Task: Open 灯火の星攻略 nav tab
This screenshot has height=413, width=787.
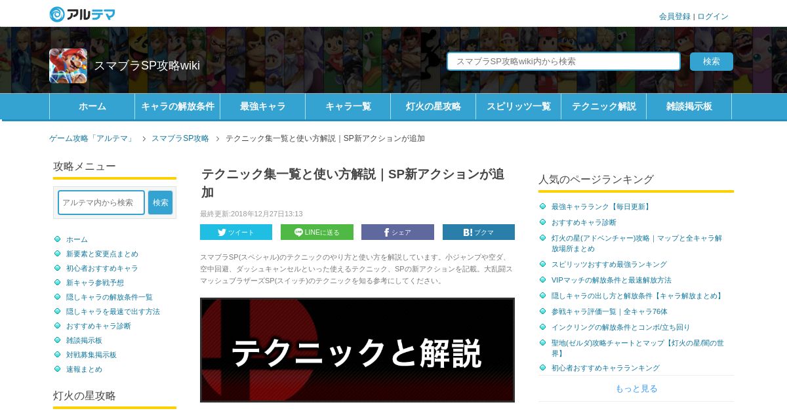Action: pyautogui.click(x=433, y=106)
